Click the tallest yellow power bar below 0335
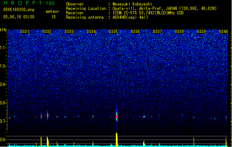 117,140
